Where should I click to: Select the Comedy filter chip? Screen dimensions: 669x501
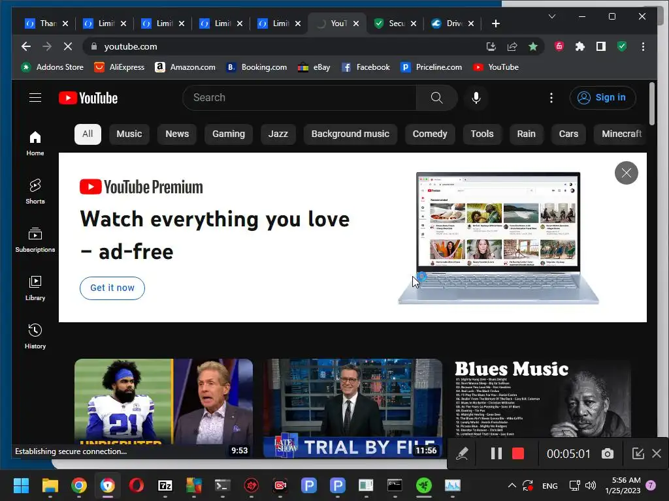click(x=430, y=134)
